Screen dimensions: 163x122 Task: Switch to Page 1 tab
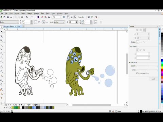tap(29, 105)
